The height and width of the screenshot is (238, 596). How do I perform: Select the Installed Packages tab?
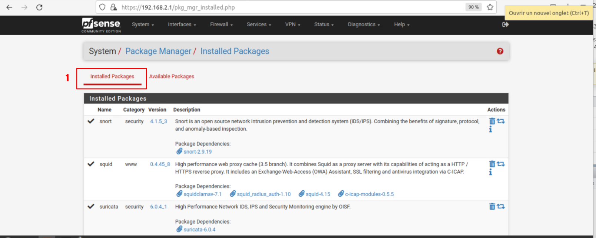click(112, 76)
